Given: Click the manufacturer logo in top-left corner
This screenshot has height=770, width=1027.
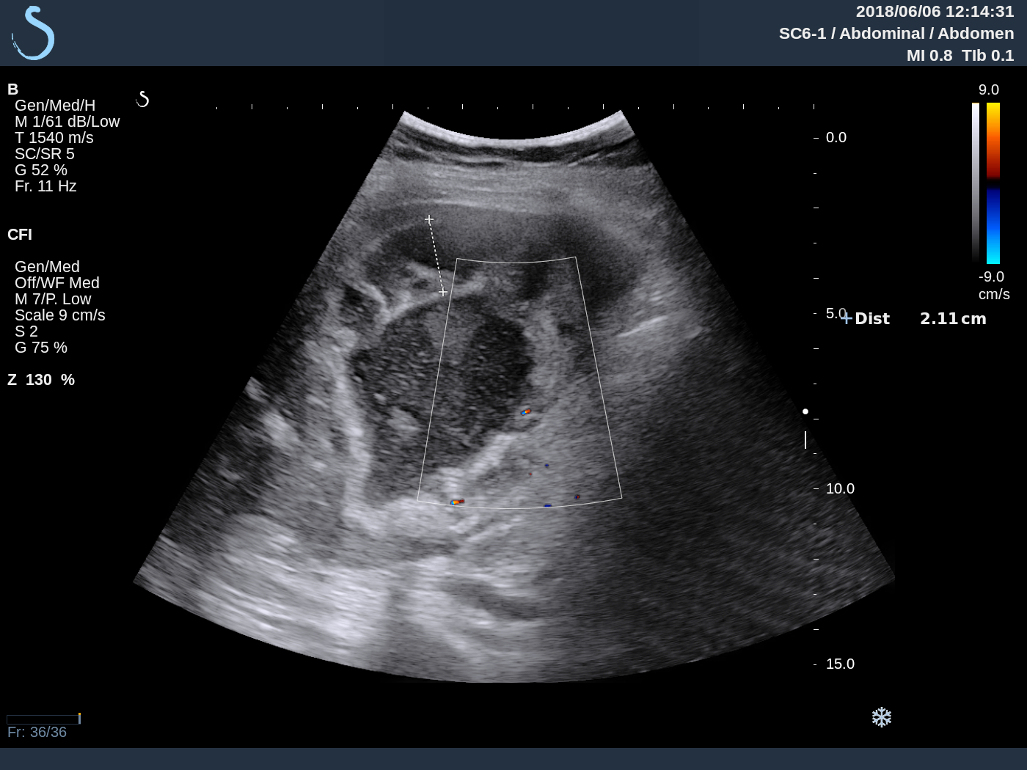Looking at the screenshot, I should pyautogui.click(x=32, y=32).
